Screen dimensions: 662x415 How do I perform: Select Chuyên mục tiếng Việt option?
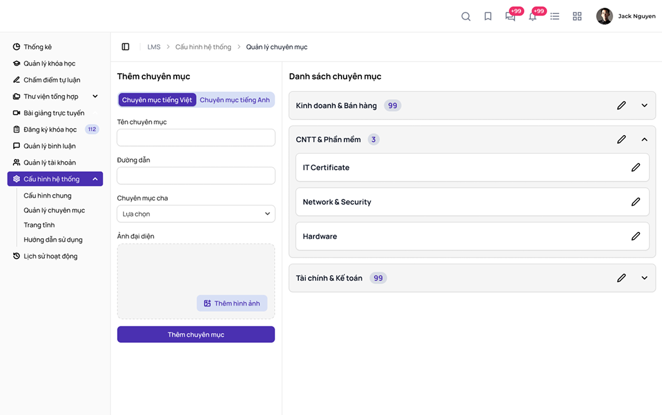pos(157,100)
